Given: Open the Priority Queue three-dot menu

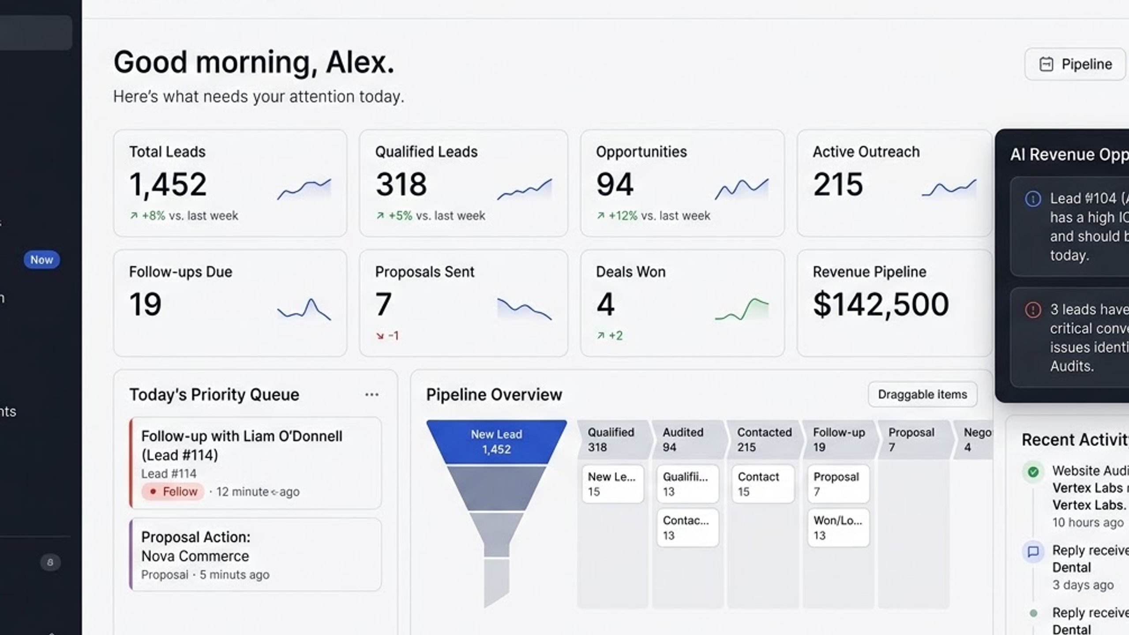Looking at the screenshot, I should 371,395.
